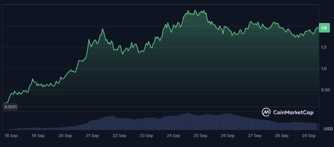Select the 27 Sep date label
This screenshot has width=334, height=147.
pyautogui.click(x=255, y=136)
